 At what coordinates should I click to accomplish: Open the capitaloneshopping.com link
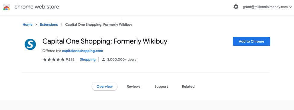(x=82, y=51)
